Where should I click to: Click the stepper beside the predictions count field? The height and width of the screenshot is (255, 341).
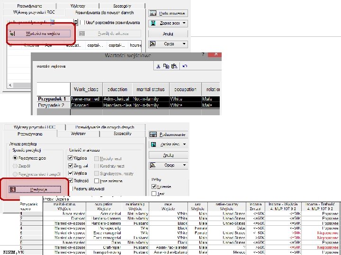tap(75, 22)
